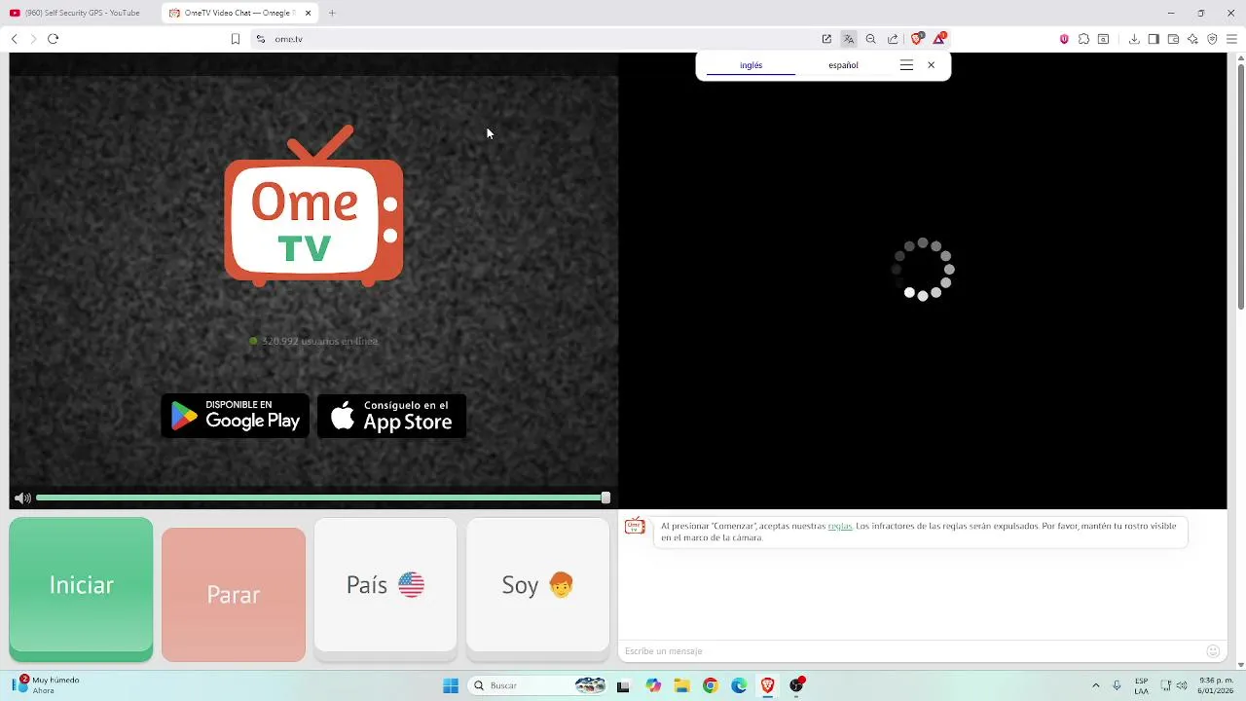The height and width of the screenshot is (701, 1246).
Task: Bookmark this page with the bookmark icon
Action: pos(236,39)
